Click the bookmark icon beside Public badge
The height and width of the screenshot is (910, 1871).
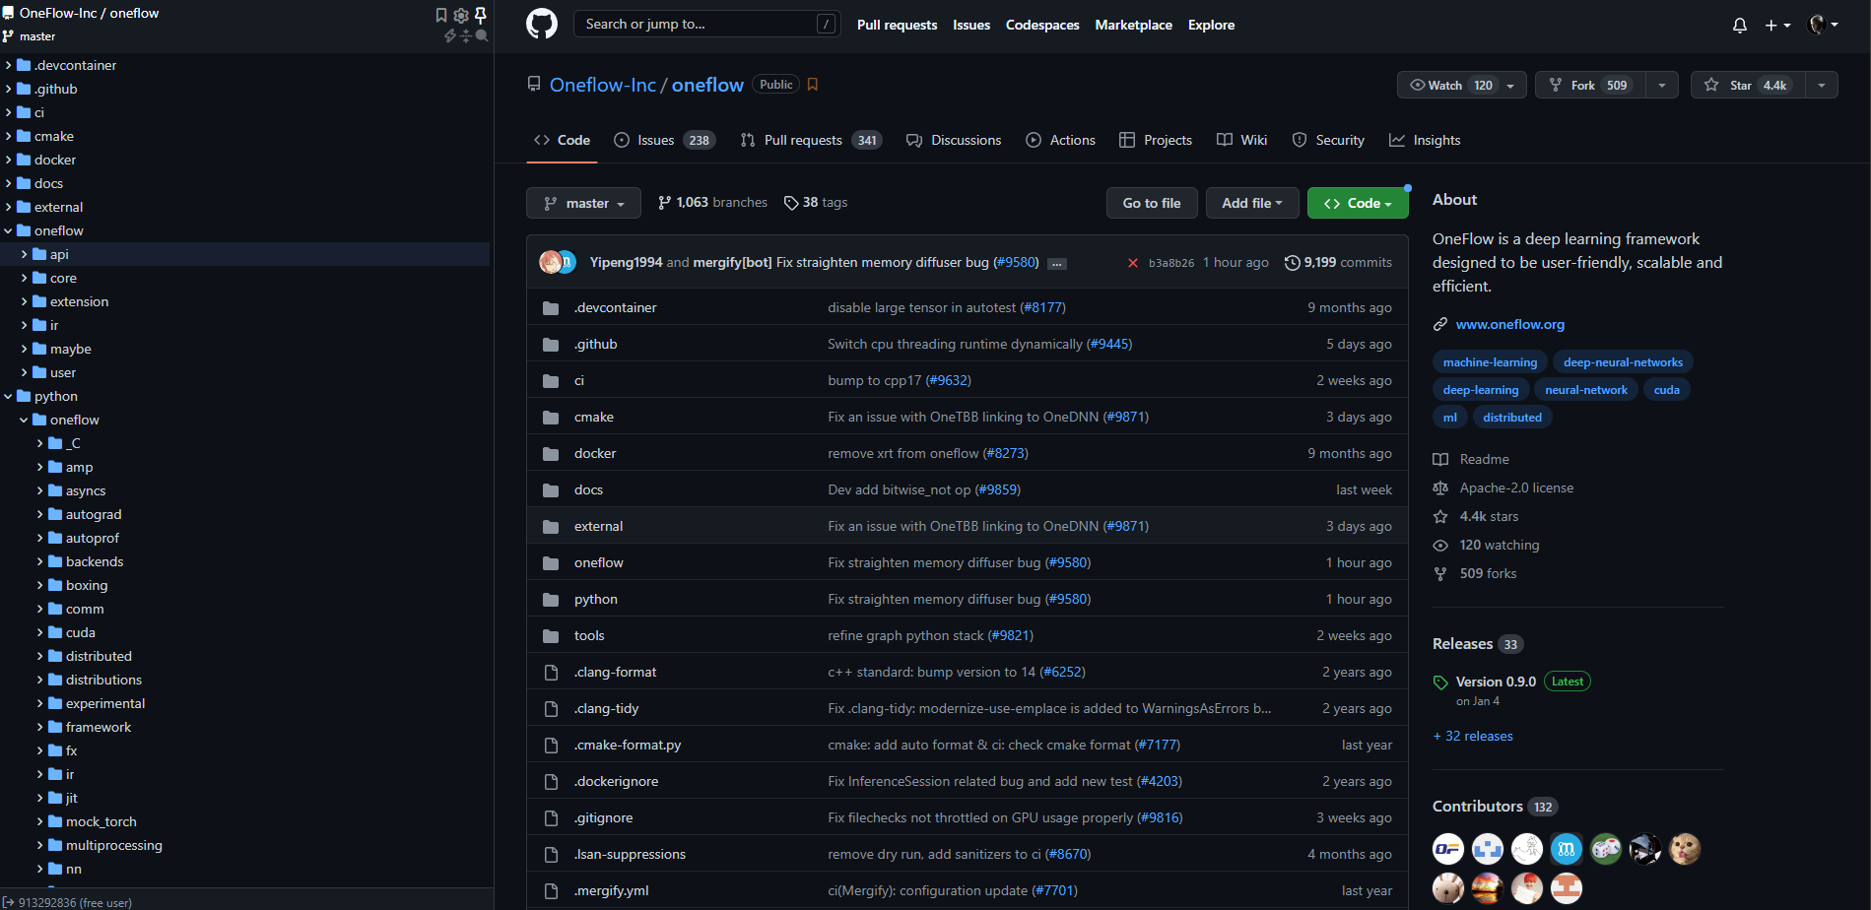tap(813, 85)
